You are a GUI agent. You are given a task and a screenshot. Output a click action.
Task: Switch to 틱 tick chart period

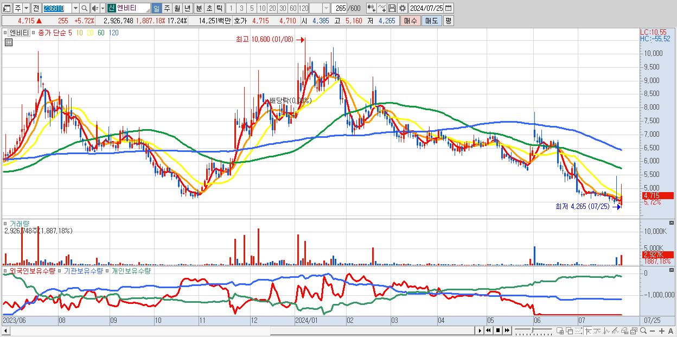pyautogui.click(x=219, y=8)
